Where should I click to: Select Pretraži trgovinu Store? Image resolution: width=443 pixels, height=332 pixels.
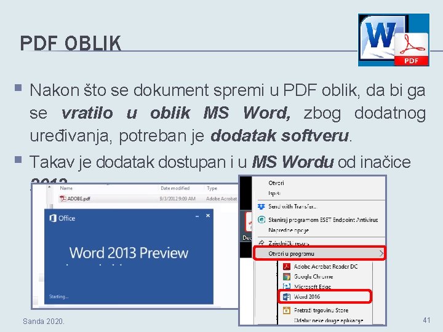(321, 310)
